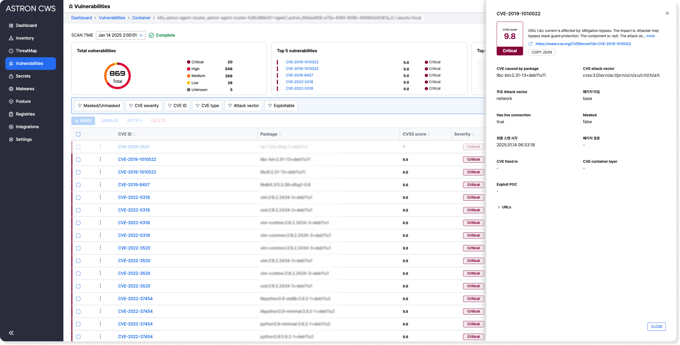Check the box for first CVE-2022-3520 row
Viewport: 680px width, 345px height.
[x=78, y=248]
